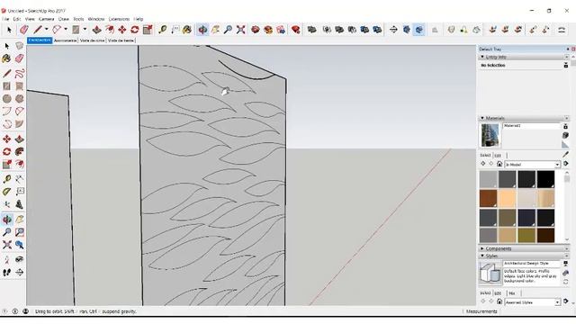Toggle Display Section Planes in the top toolbar
Screen dimensions: 576x324
point(406,30)
